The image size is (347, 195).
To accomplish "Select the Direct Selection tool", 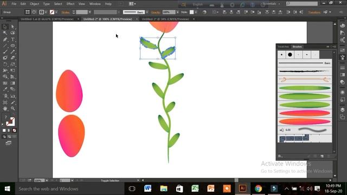I will (x=13, y=27).
